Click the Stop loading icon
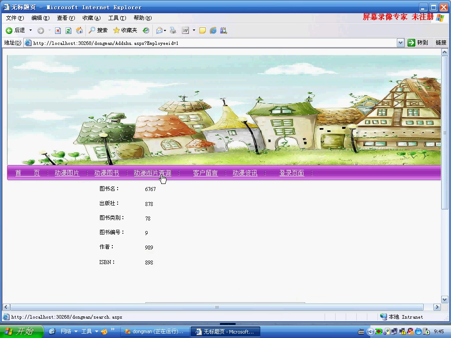451x338 pixels. pyautogui.click(x=58, y=30)
